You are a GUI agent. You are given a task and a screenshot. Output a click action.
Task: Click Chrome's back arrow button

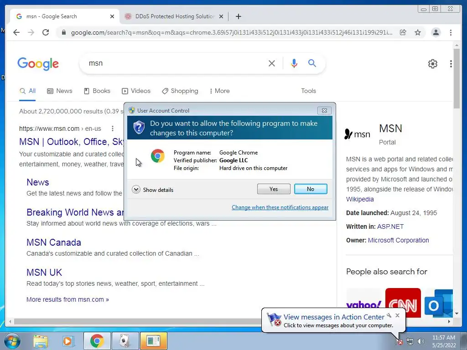click(x=16, y=32)
